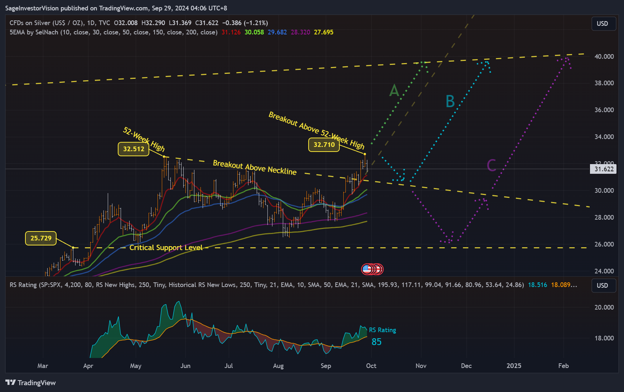This screenshot has width=624, height=392.
Task: Click the low price value L31.369
Action: [x=180, y=23]
